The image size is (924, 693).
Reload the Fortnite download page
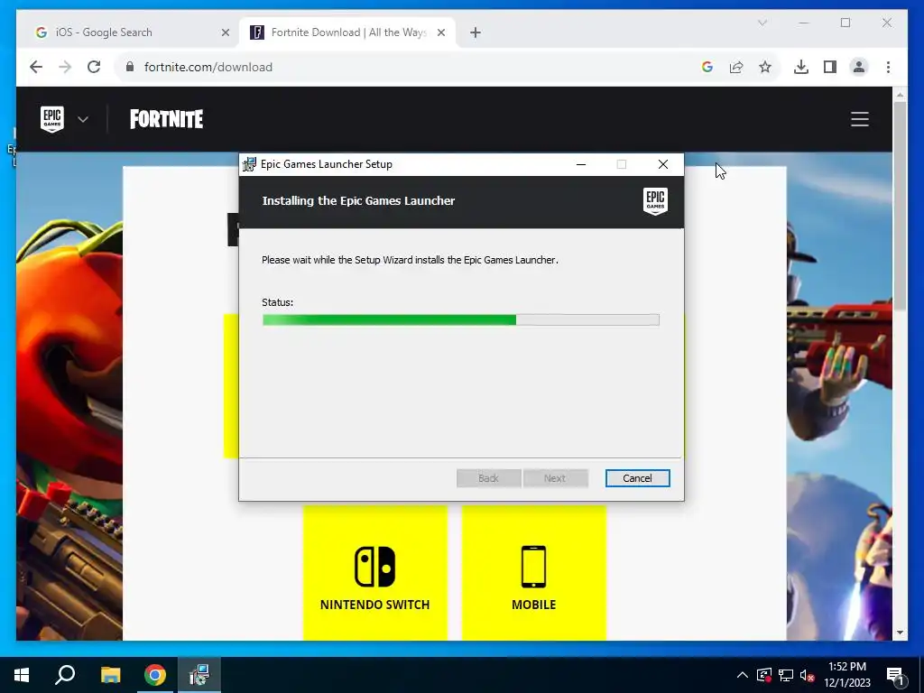pos(94,67)
